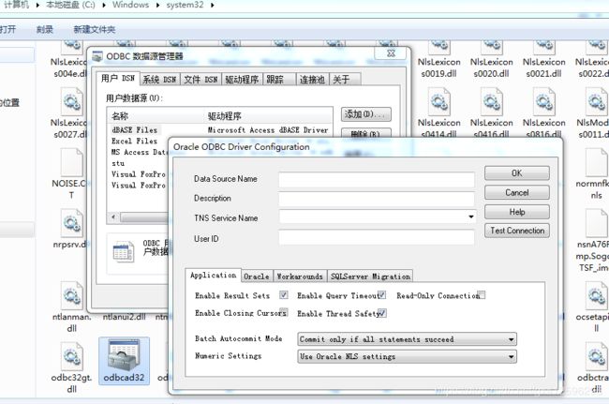
Task: Click the Help button
Action: pos(517,212)
